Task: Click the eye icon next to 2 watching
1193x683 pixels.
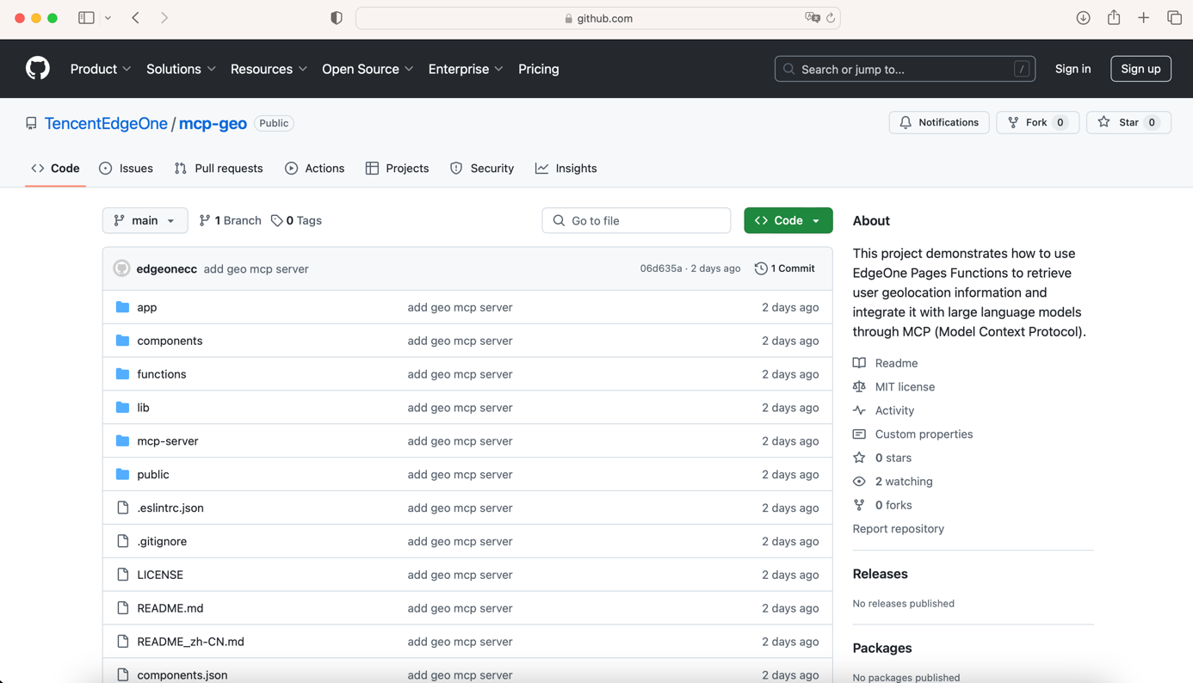Action: [859, 482]
